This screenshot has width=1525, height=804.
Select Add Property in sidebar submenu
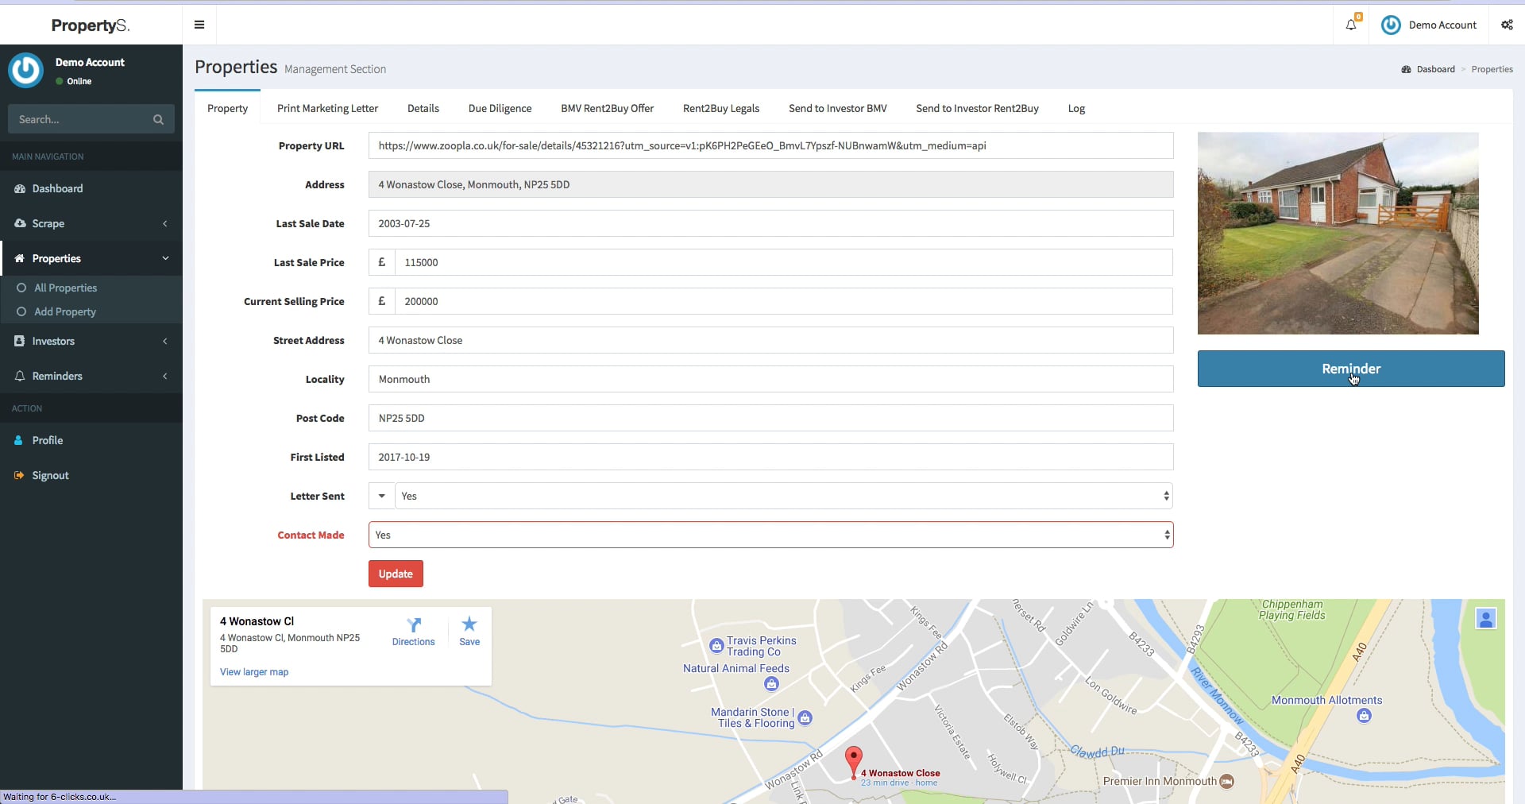click(x=65, y=311)
